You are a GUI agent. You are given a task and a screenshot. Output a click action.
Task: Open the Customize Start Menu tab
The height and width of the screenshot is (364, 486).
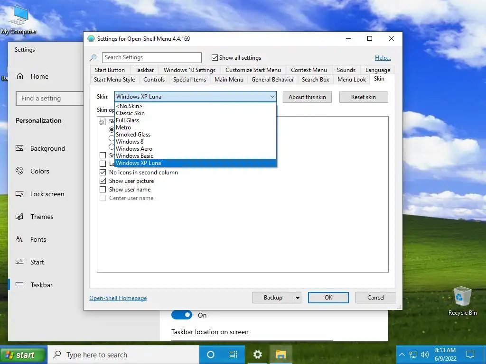253,70
